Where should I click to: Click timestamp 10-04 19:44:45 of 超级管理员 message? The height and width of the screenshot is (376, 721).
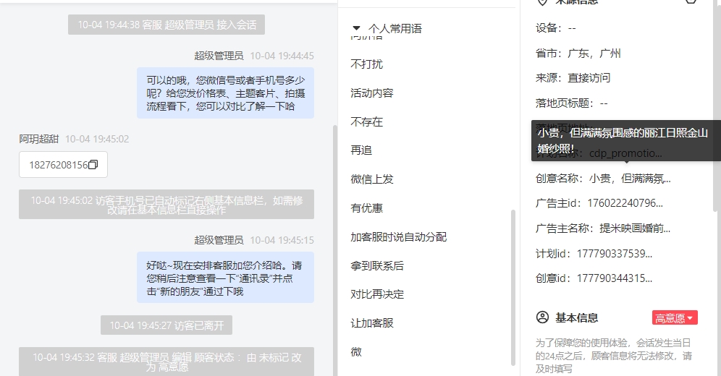(282, 56)
